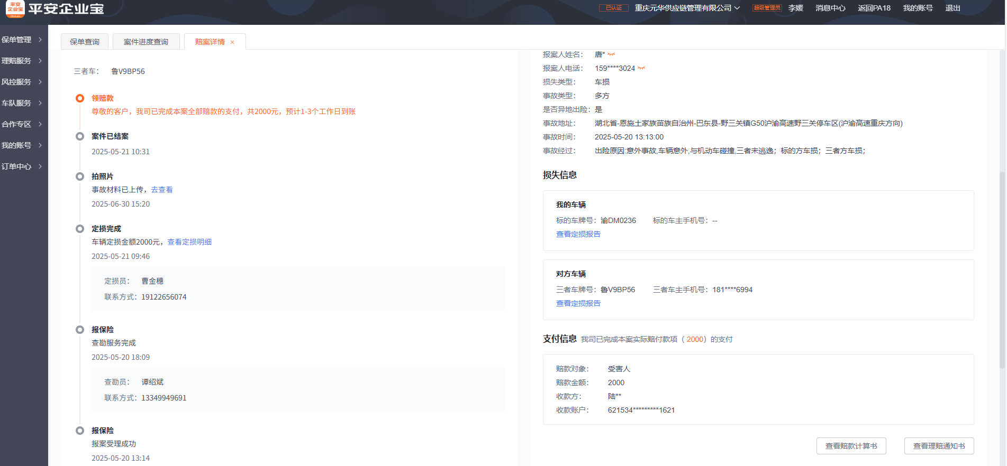This screenshot has height=466, width=1007.
Task: Reveal the masked reporter name via eye icon
Action: click(x=611, y=54)
